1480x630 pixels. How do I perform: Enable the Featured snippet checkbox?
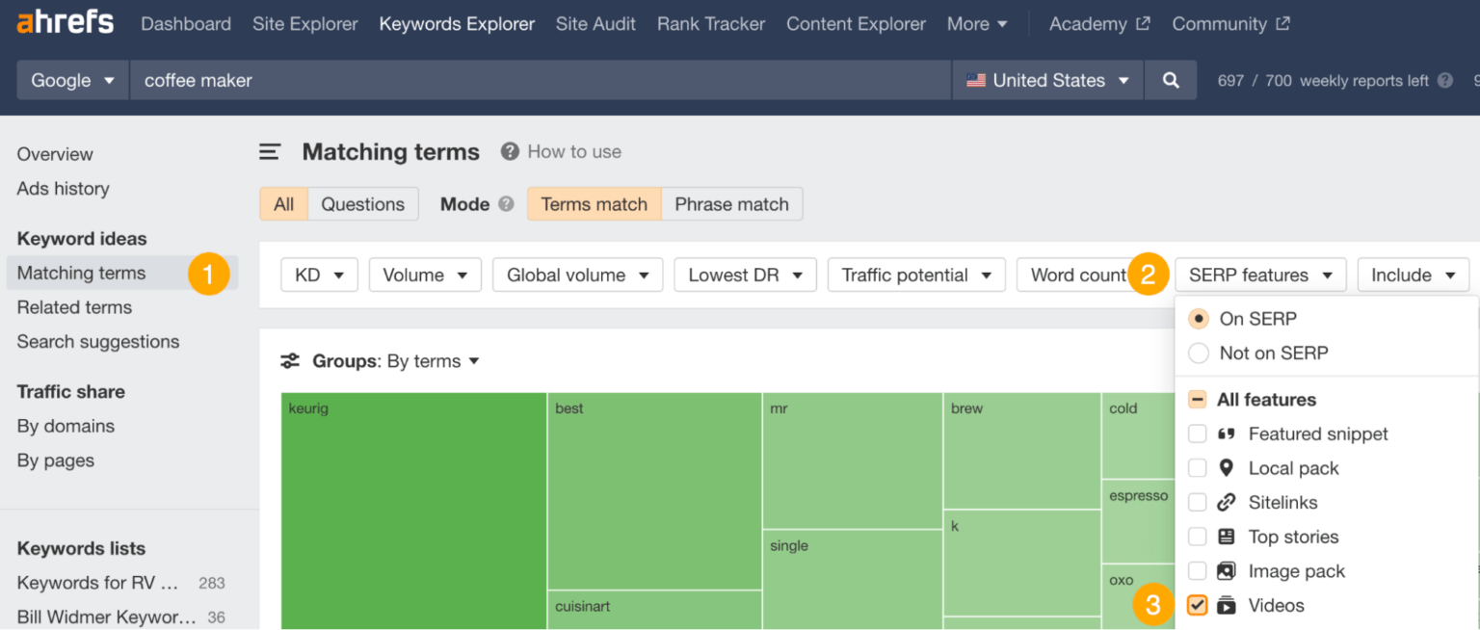(x=1198, y=433)
